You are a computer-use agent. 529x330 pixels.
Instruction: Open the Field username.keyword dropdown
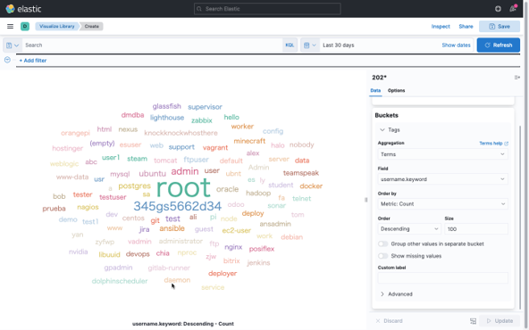[x=442, y=179]
